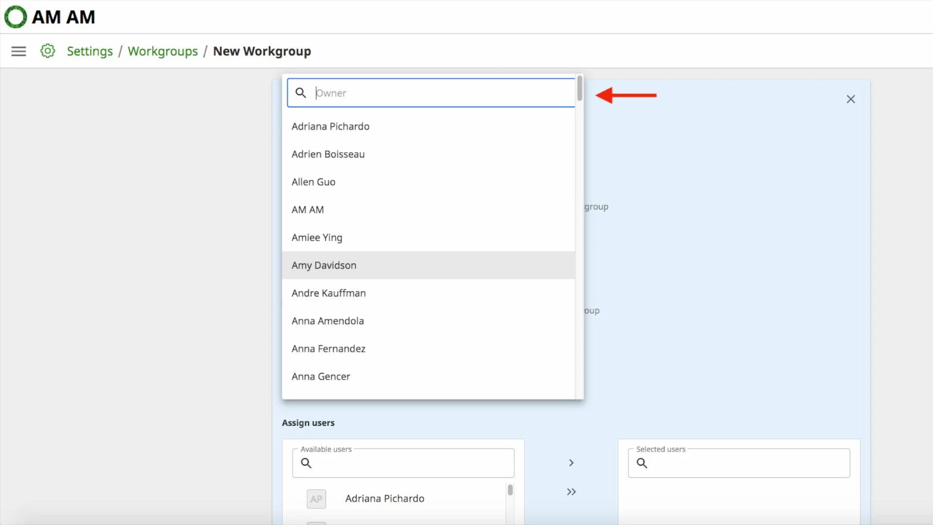The height and width of the screenshot is (525, 933).
Task: Click the green circle AM AM logo
Action: click(15, 17)
